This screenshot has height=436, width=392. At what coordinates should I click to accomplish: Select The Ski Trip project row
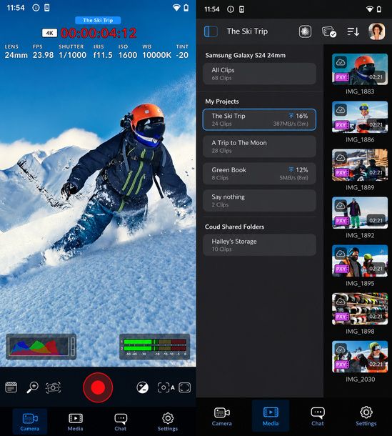click(x=259, y=119)
